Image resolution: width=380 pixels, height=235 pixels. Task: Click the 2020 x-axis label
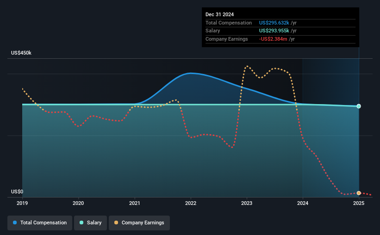pyautogui.click(x=78, y=203)
